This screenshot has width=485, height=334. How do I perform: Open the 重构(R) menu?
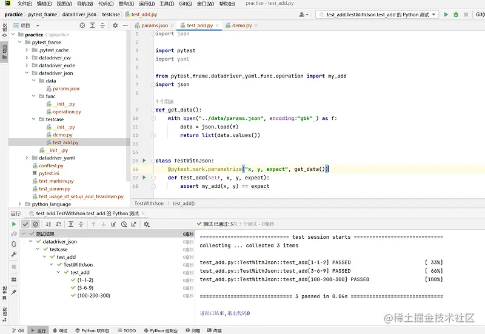pos(126,4)
